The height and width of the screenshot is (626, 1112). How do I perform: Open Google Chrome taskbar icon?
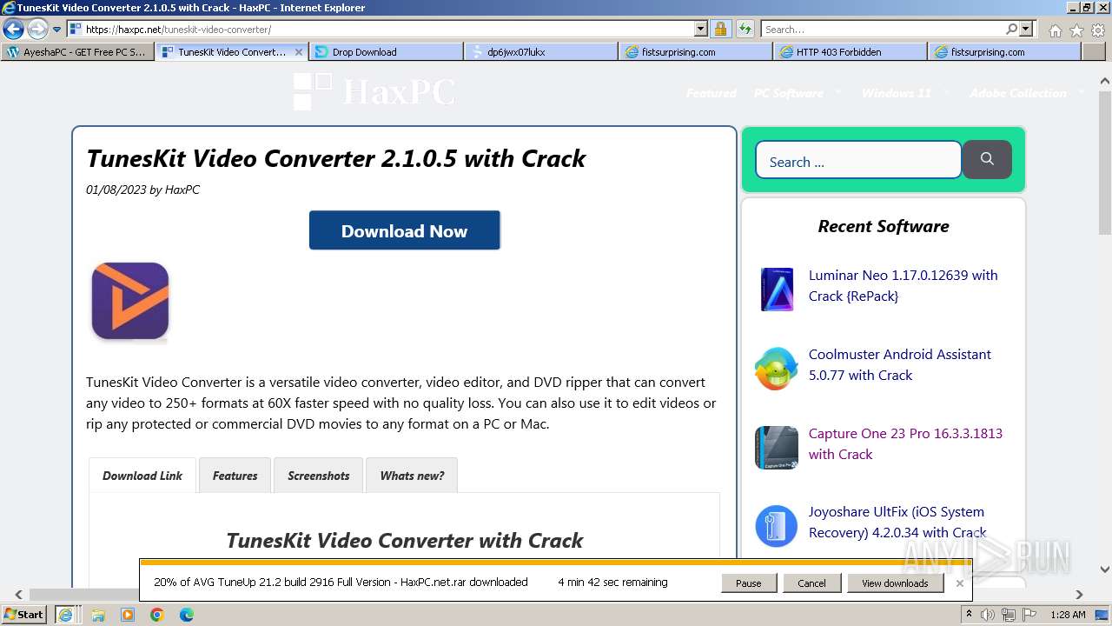[x=156, y=615]
